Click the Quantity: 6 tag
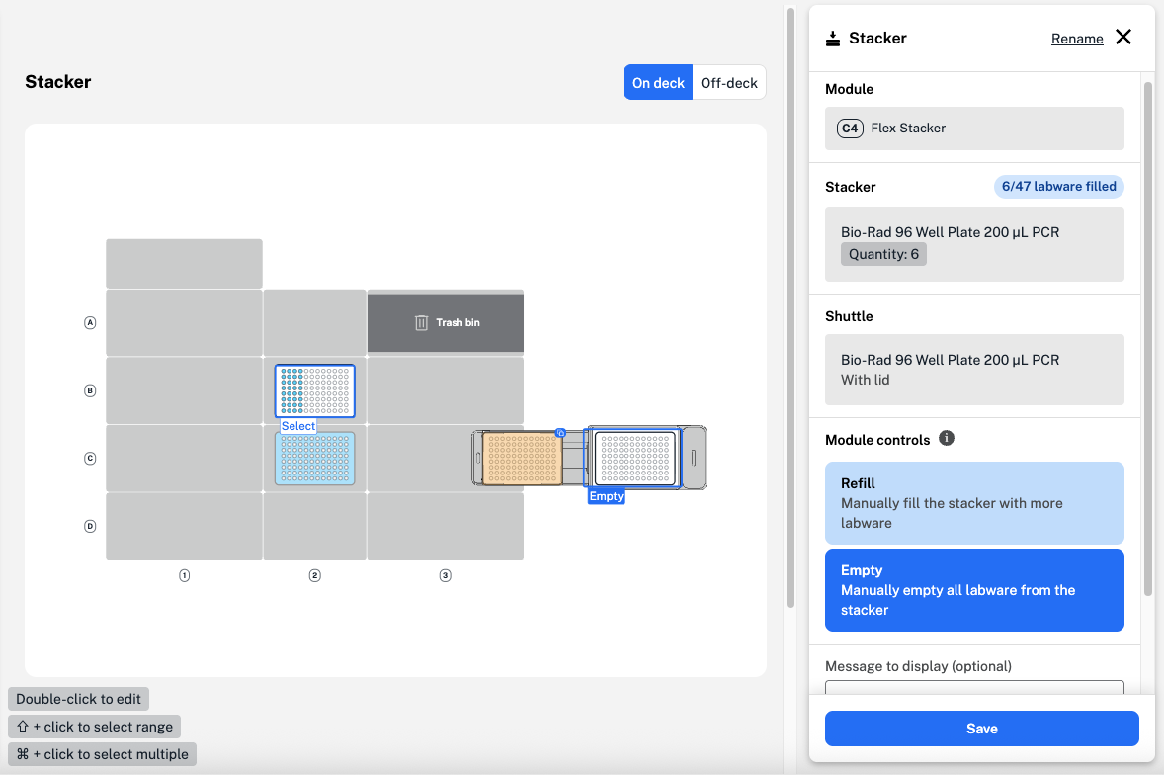Screen dimensions: 1164x775 (x=883, y=254)
